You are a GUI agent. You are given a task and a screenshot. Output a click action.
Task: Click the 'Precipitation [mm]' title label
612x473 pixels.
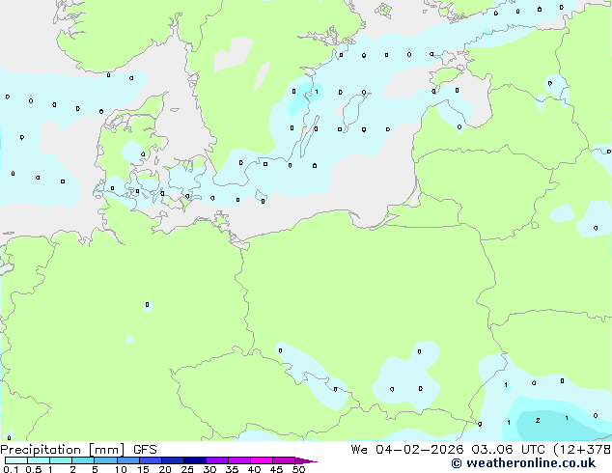pos(63,450)
